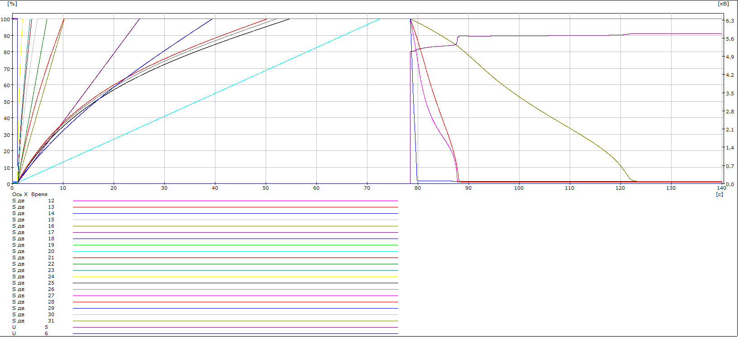Screen dimensions: 739x337
Task: Click the 80 second tick on X axis
Action: point(417,188)
